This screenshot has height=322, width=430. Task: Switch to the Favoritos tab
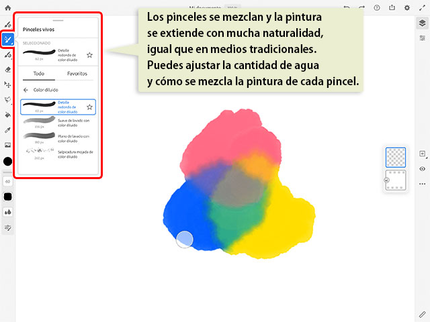77,74
